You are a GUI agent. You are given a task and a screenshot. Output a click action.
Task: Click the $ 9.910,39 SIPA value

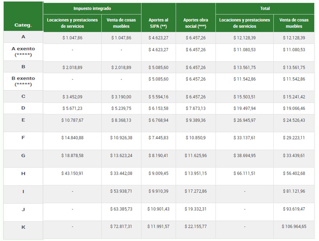pyautogui.click(x=158, y=191)
